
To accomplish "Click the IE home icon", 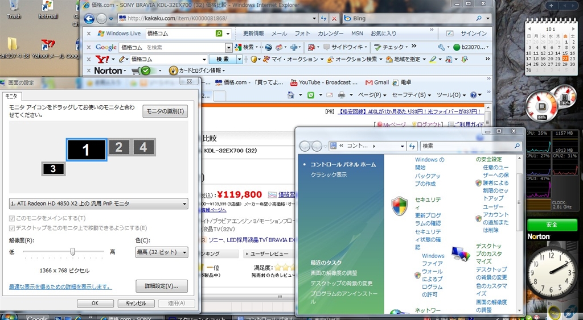I will tap(291, 95).
